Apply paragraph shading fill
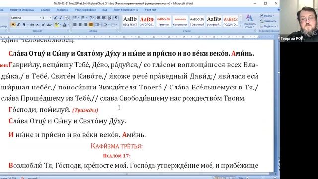 [x=105, y=25]
